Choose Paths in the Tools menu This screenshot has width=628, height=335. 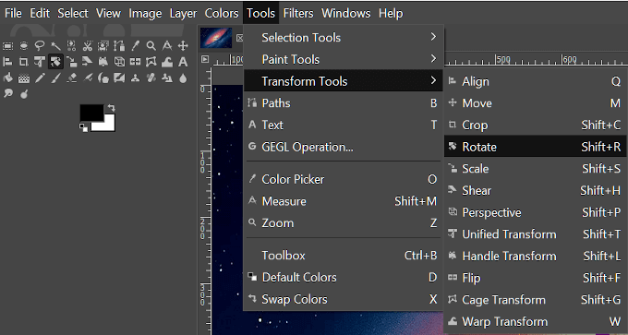pos(344,102)
